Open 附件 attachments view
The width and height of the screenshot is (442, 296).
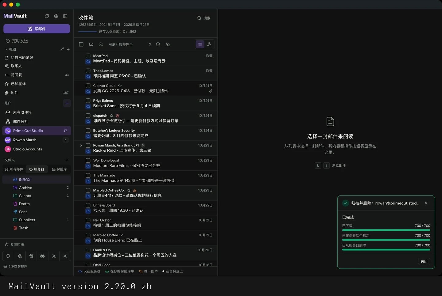37,93
